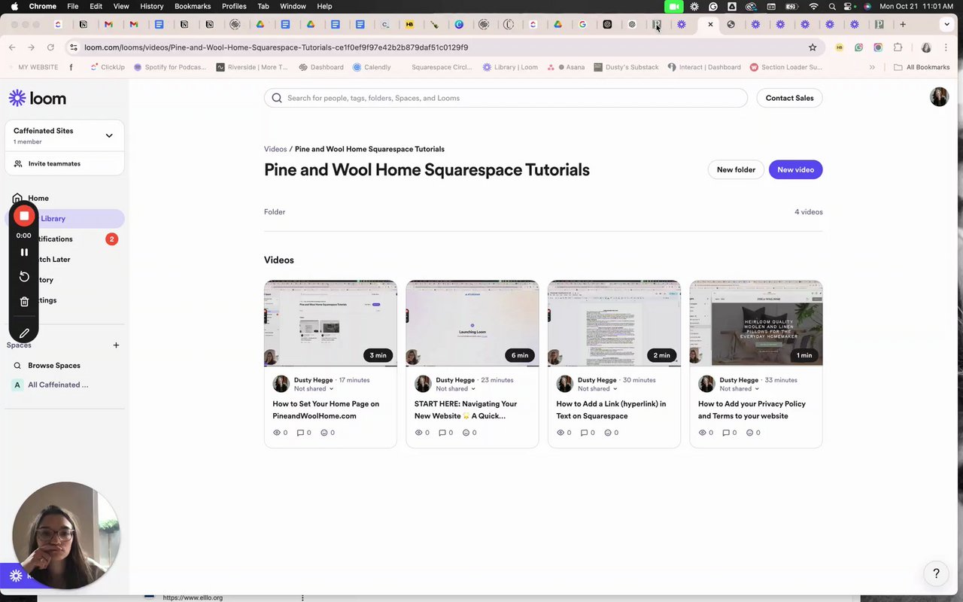Expand Caffeinated Sites workspace switcher
963x602 pixels.
tap(109, 135)
